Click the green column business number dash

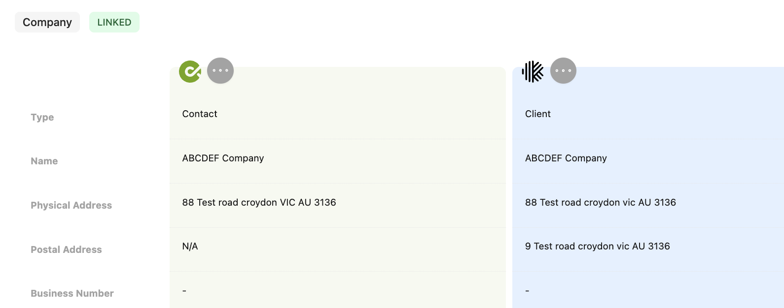pyautogui.click(x=184, y=290)
